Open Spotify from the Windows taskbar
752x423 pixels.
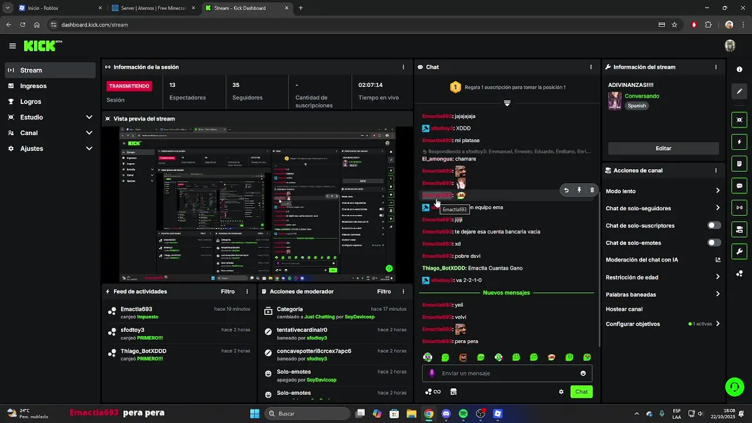coord(463,414)
